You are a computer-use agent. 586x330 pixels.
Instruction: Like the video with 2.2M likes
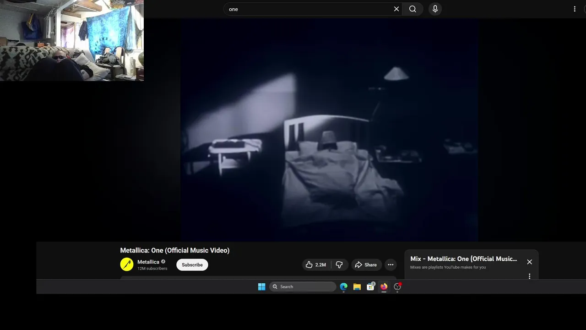[316, 265]
